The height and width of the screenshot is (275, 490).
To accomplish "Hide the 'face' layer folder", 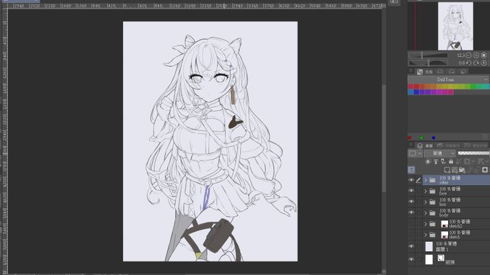I will (411, 191).
